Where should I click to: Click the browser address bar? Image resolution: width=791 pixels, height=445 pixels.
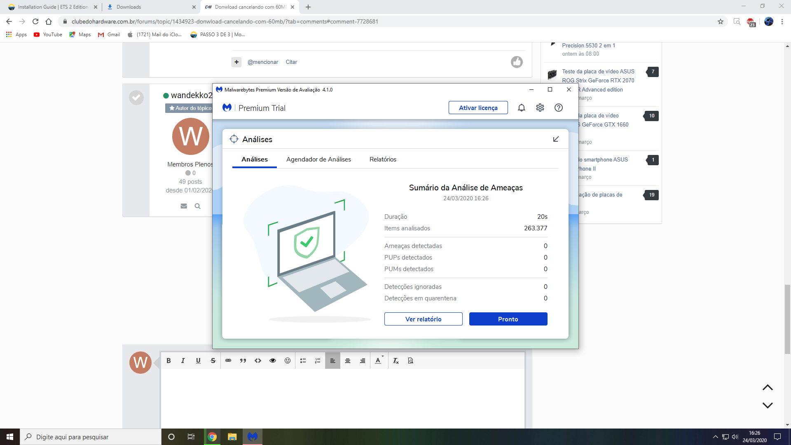click(x=387, y=21)
